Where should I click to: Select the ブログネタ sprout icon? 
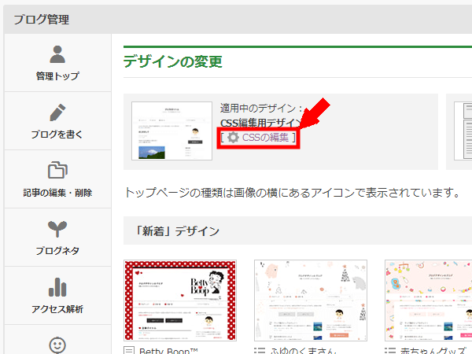point(57,229)
